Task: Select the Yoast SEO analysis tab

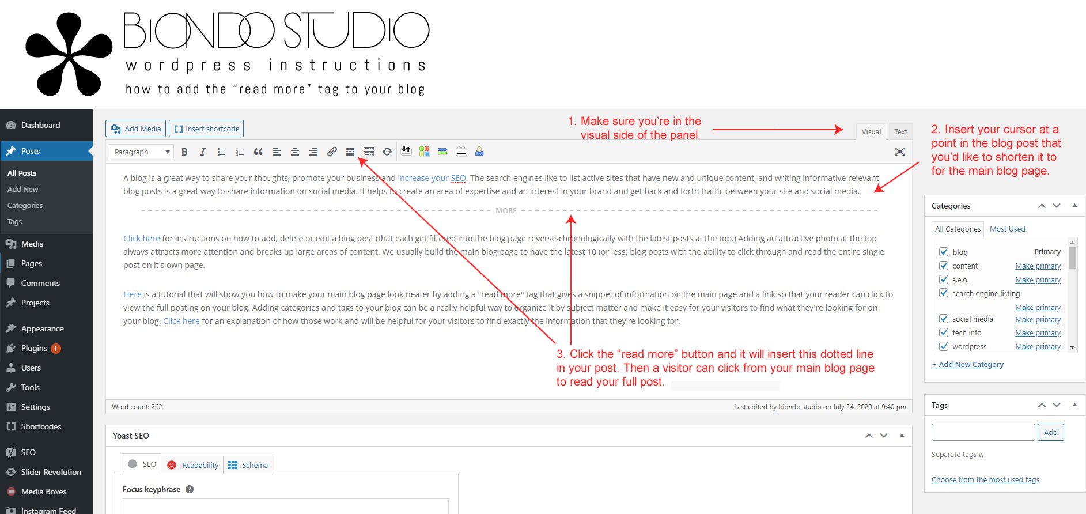Action: click(x=142, y=464)
